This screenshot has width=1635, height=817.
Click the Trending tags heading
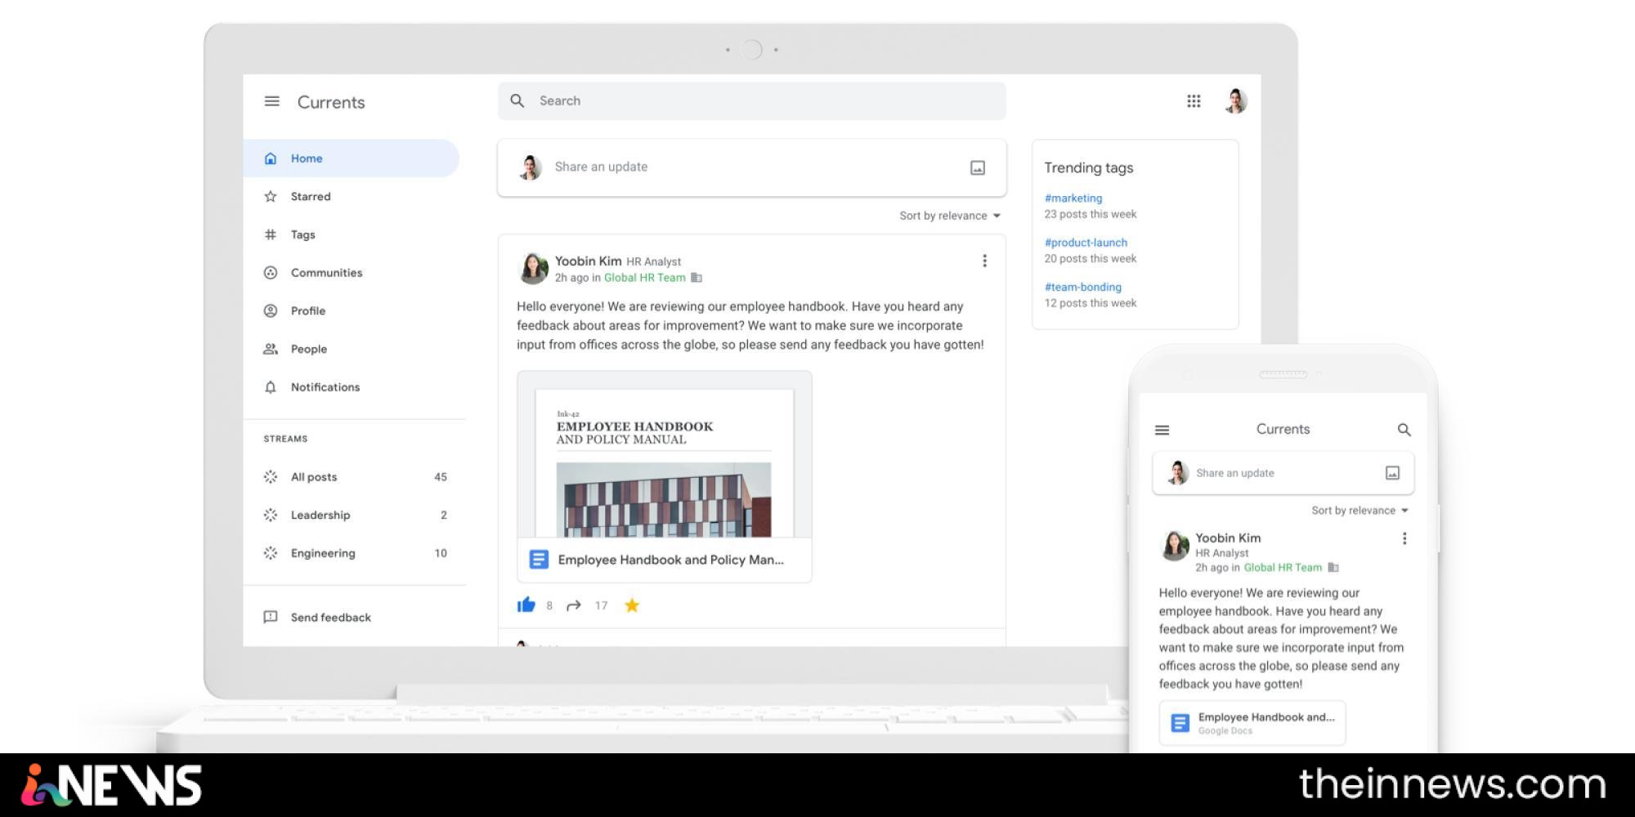(x=1088, y=167)
